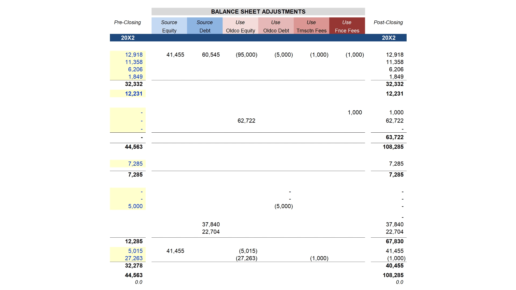Select the Post-Closing column label
516x290 pixels.
(x=388, y=22)
